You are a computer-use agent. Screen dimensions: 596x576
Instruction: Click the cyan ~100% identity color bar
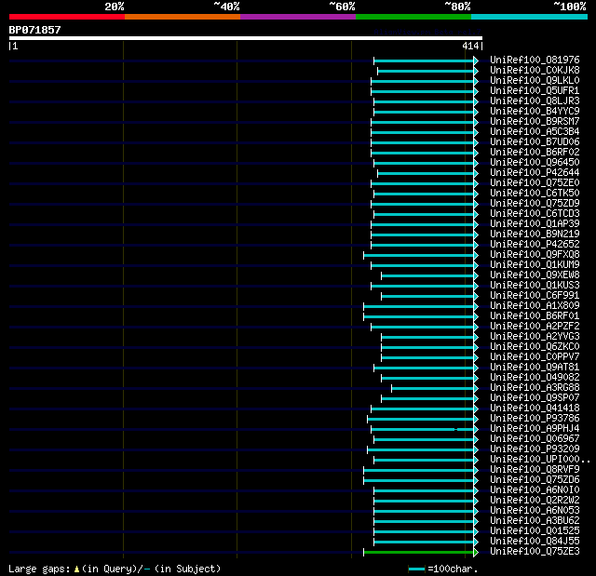pos(529,17)
